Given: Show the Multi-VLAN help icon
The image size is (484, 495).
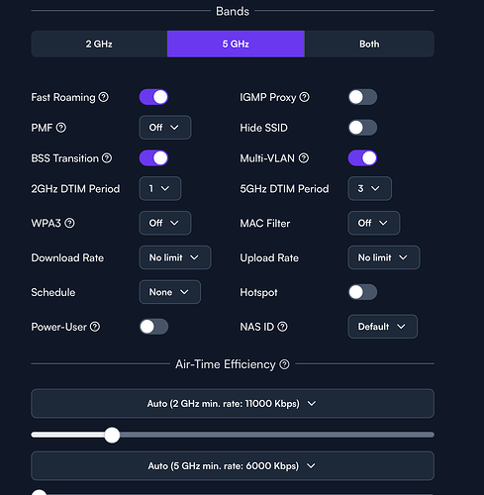Looking at the screenshot, I should tap(304, 158).
